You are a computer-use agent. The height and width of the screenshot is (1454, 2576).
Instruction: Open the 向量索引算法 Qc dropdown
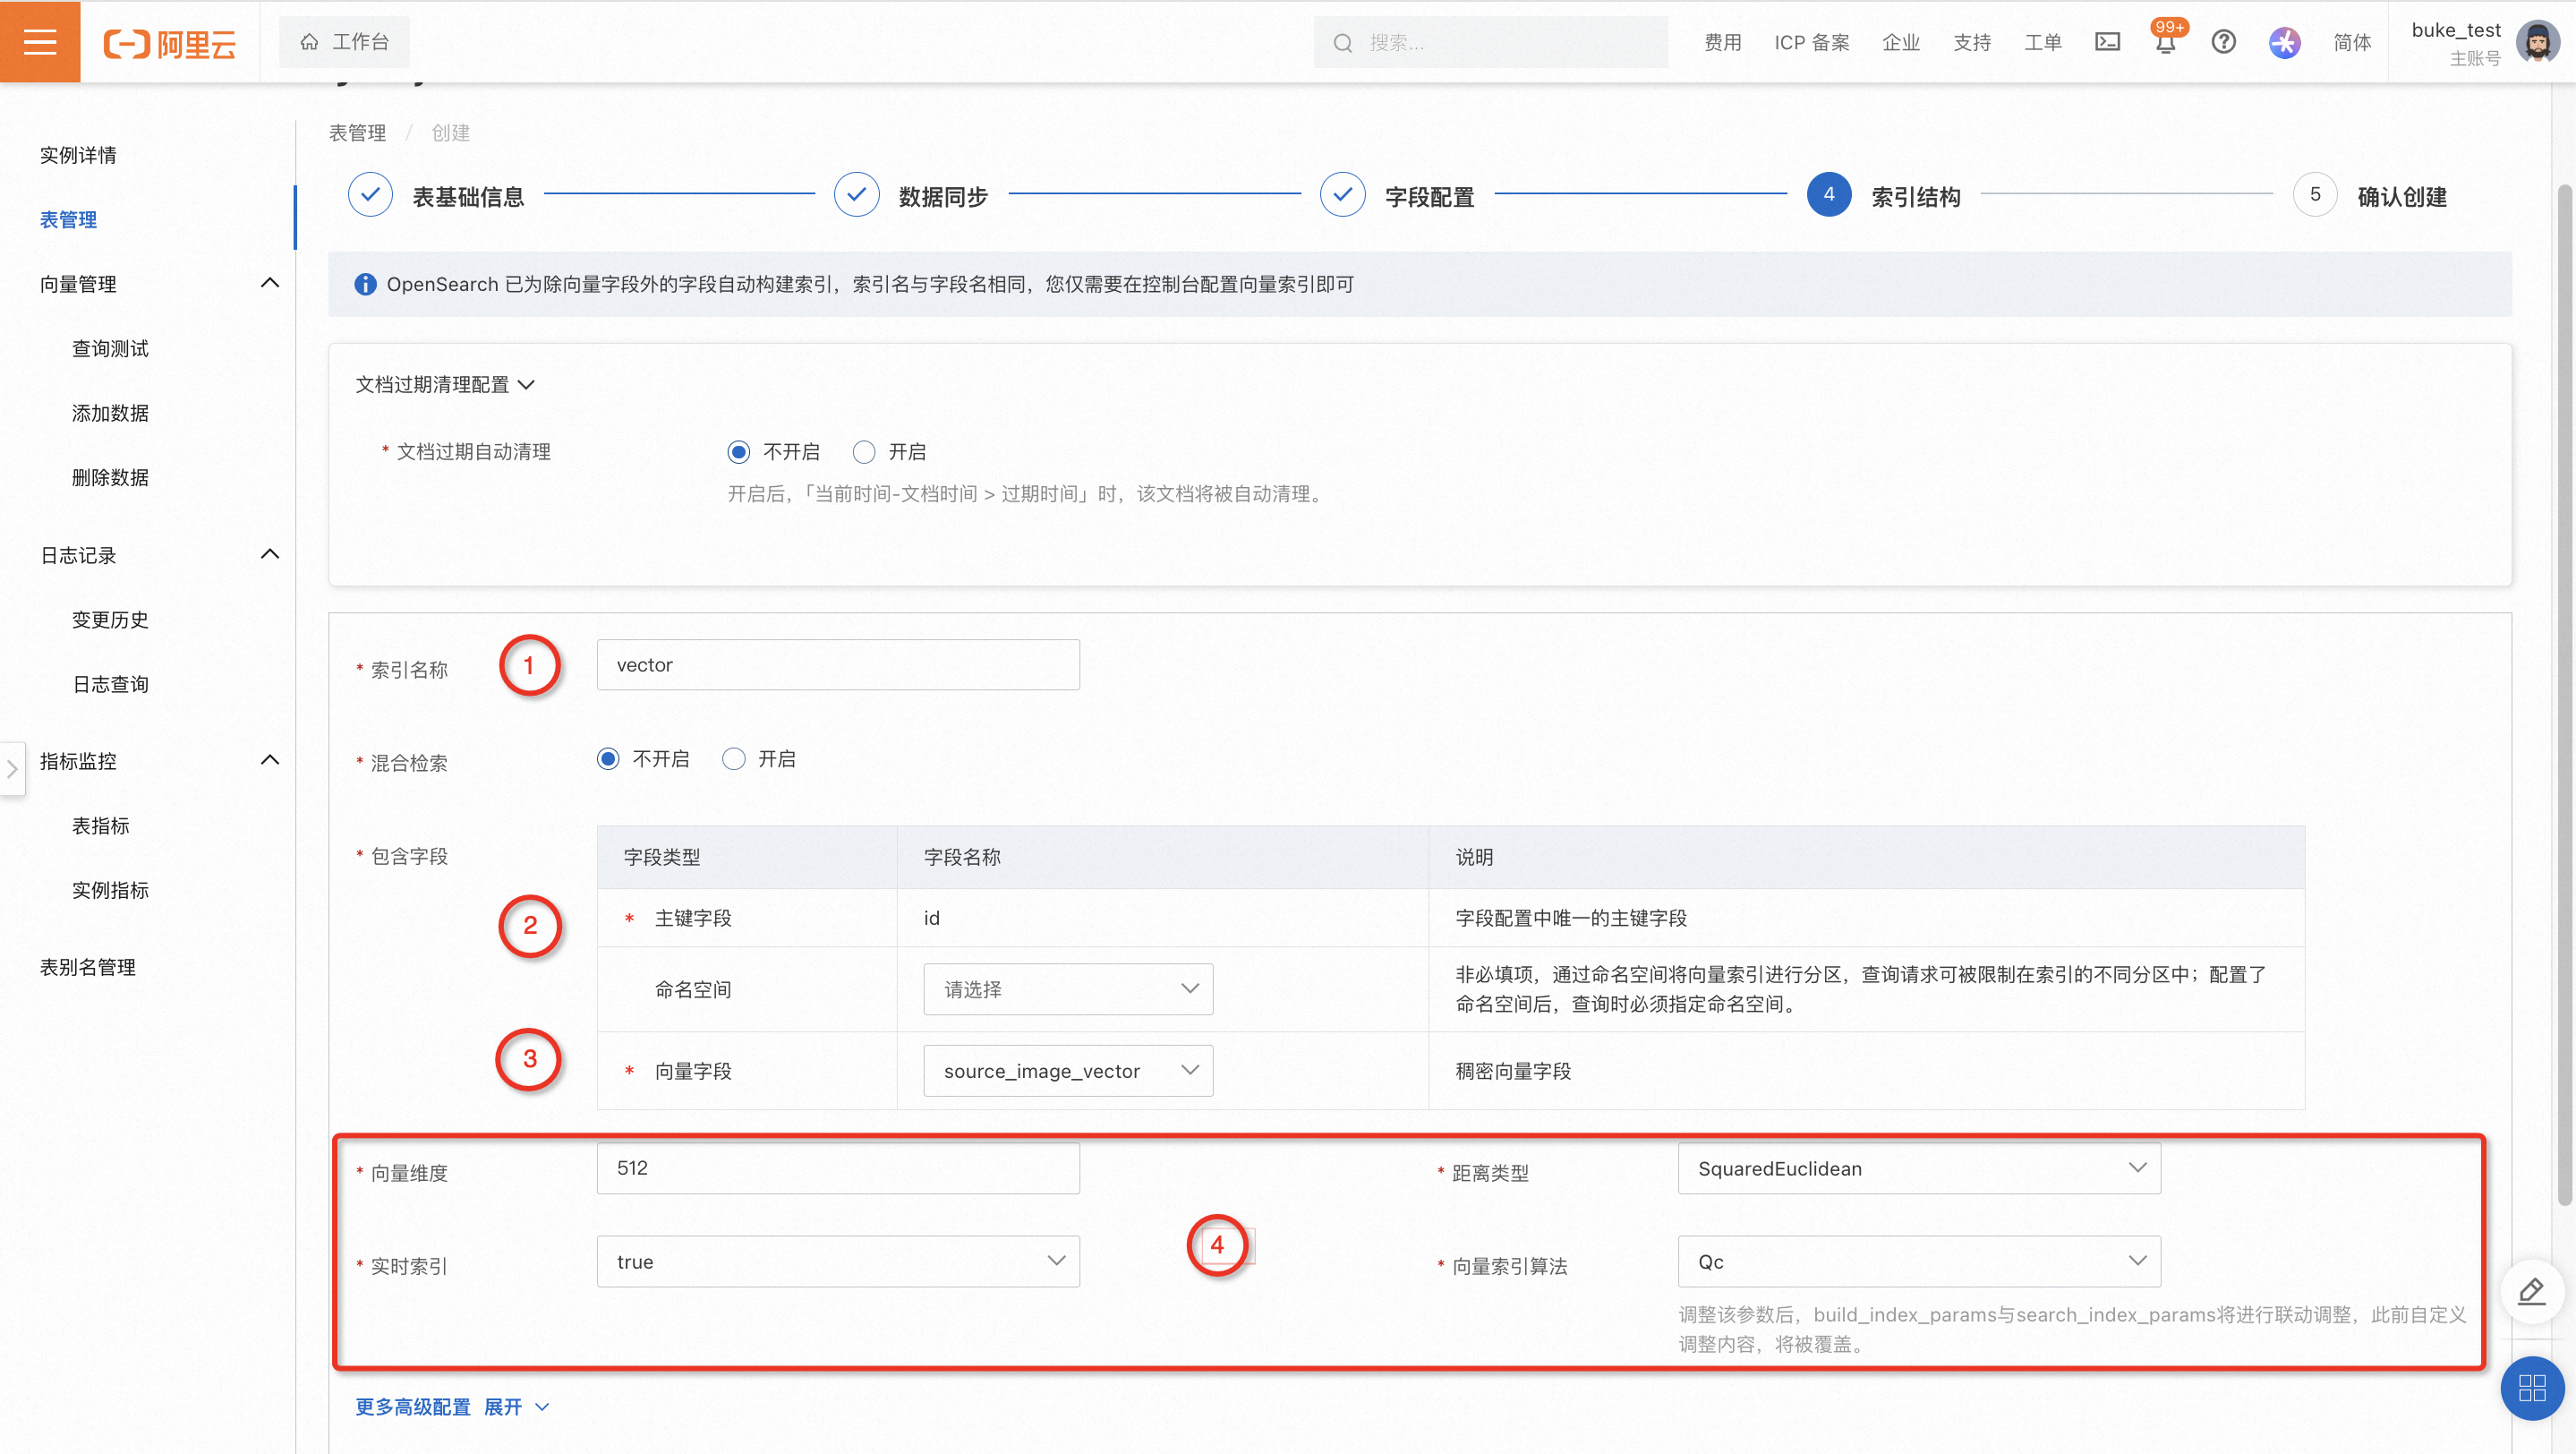point(1918,1262)
